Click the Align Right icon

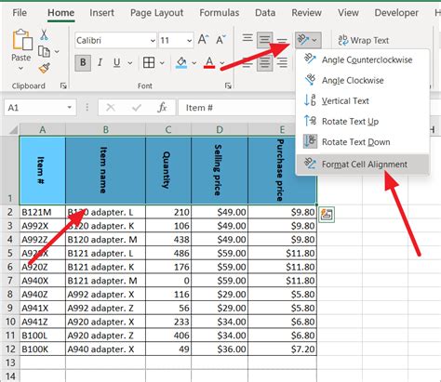pos(282,63)
